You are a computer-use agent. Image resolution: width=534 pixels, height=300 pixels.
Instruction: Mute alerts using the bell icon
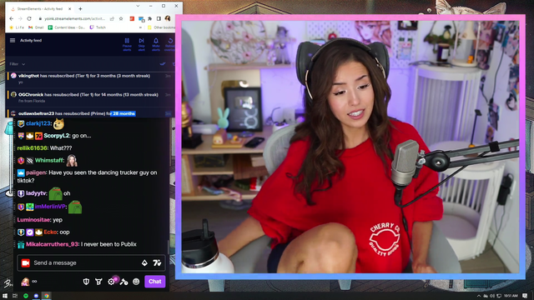(156, 44)
